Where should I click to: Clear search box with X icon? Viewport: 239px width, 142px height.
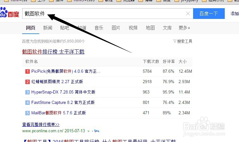coord(188,14)
